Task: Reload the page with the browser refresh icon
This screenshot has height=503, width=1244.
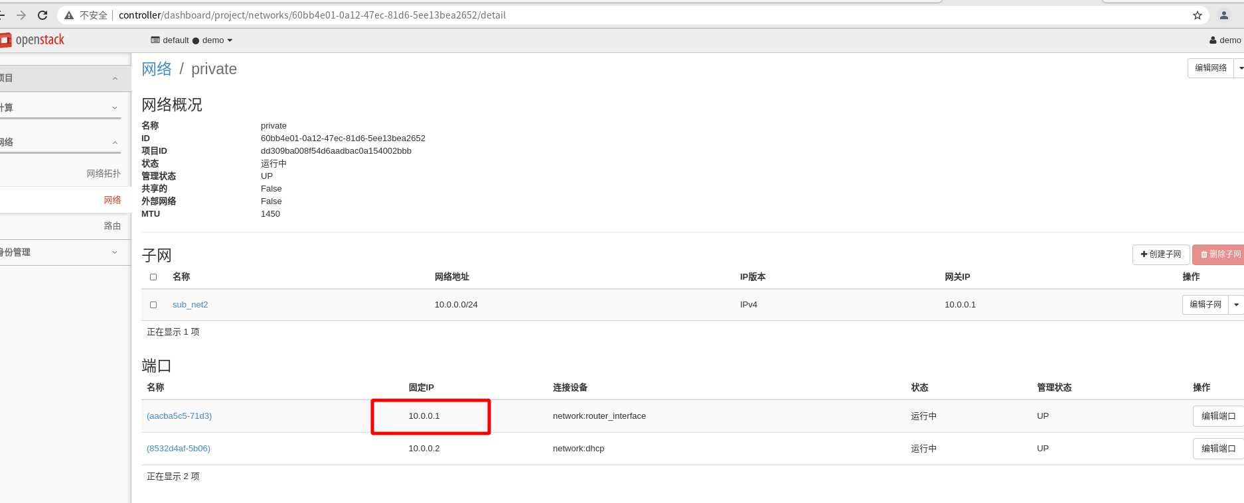Action: [x=42, y=15]
